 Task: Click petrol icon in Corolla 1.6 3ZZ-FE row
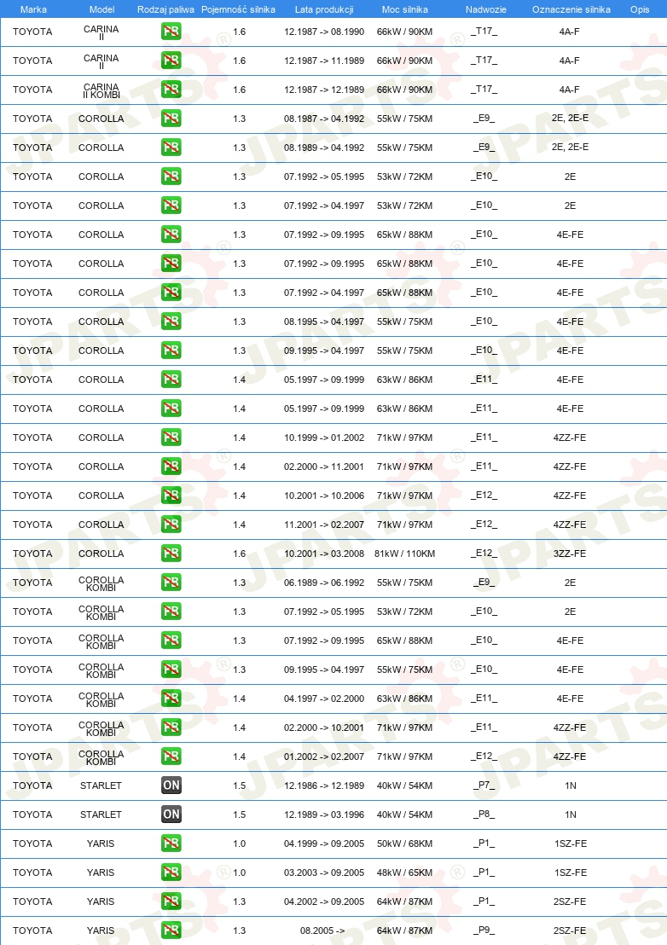171,554
